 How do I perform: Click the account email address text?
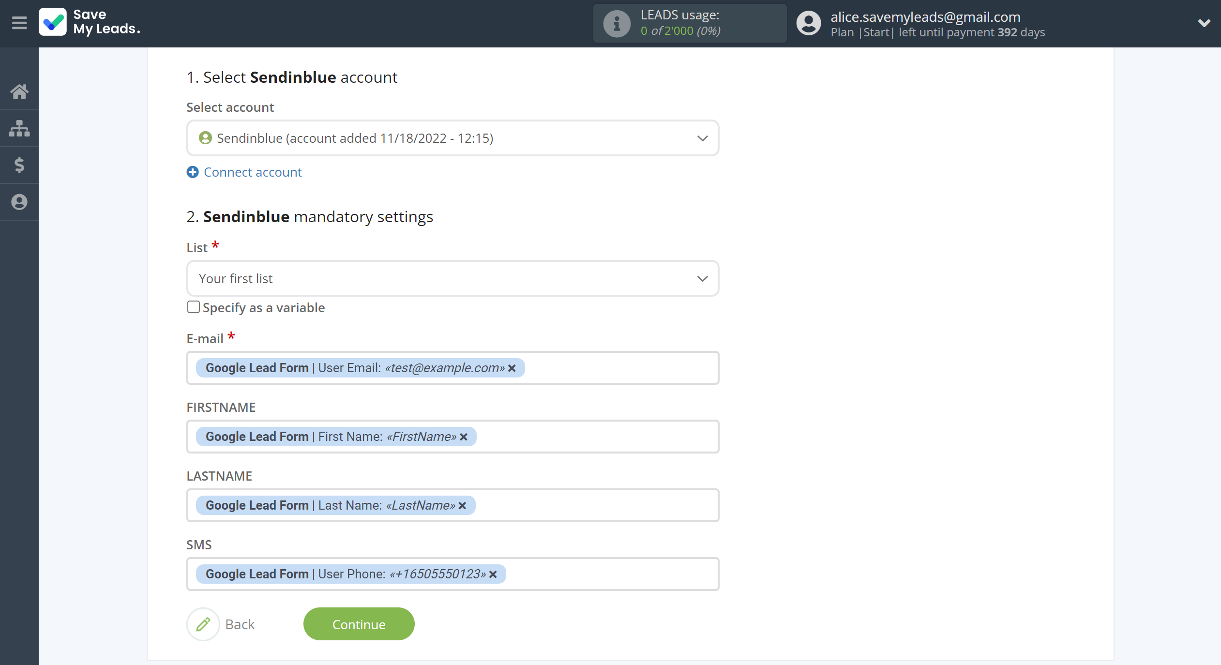click(x=925, y=17)
